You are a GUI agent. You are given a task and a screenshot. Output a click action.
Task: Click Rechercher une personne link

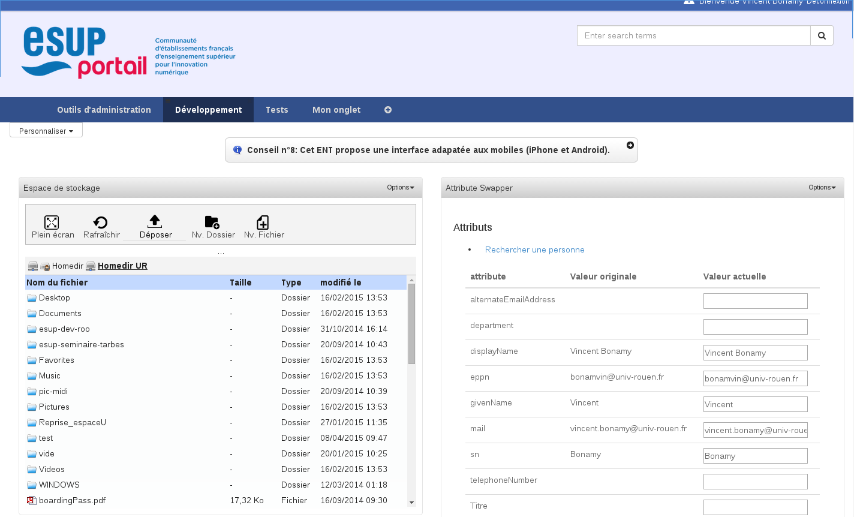click(x=534, y=250)
